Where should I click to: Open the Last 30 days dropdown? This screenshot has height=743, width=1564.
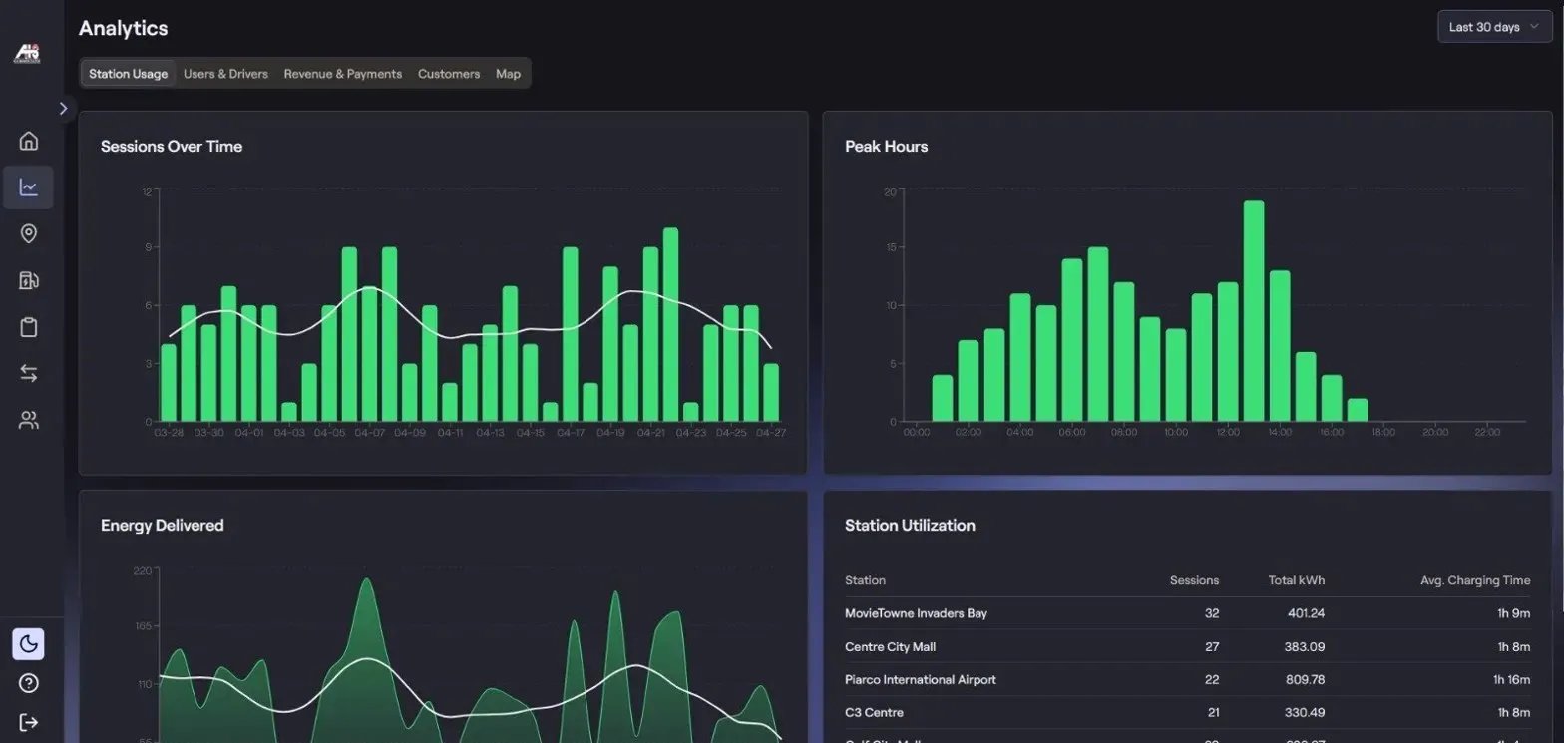point(1494,27)
